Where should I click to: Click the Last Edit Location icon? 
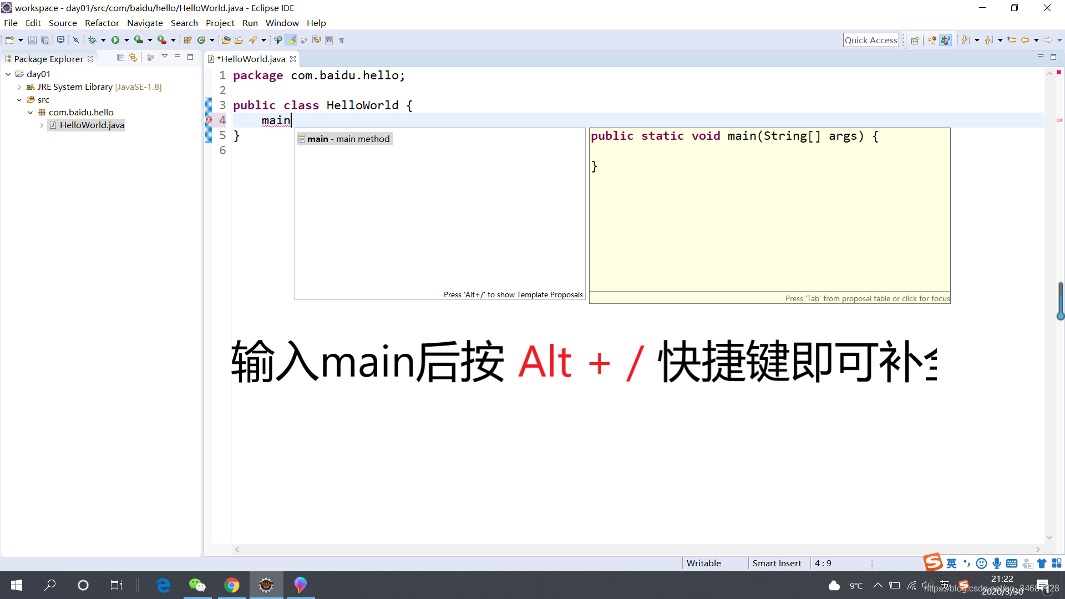pos(1012,40)
